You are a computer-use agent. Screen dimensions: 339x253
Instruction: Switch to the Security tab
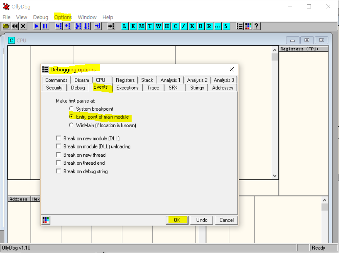point(54,88)
